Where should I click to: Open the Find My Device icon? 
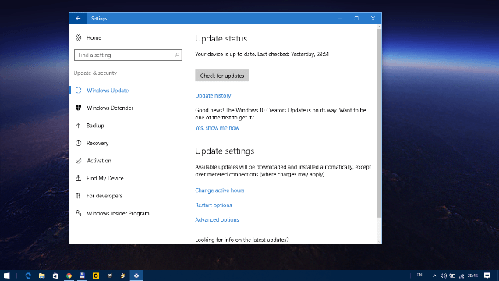78,178
